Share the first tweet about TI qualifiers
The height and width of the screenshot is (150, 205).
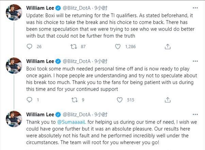pos(167,47)
